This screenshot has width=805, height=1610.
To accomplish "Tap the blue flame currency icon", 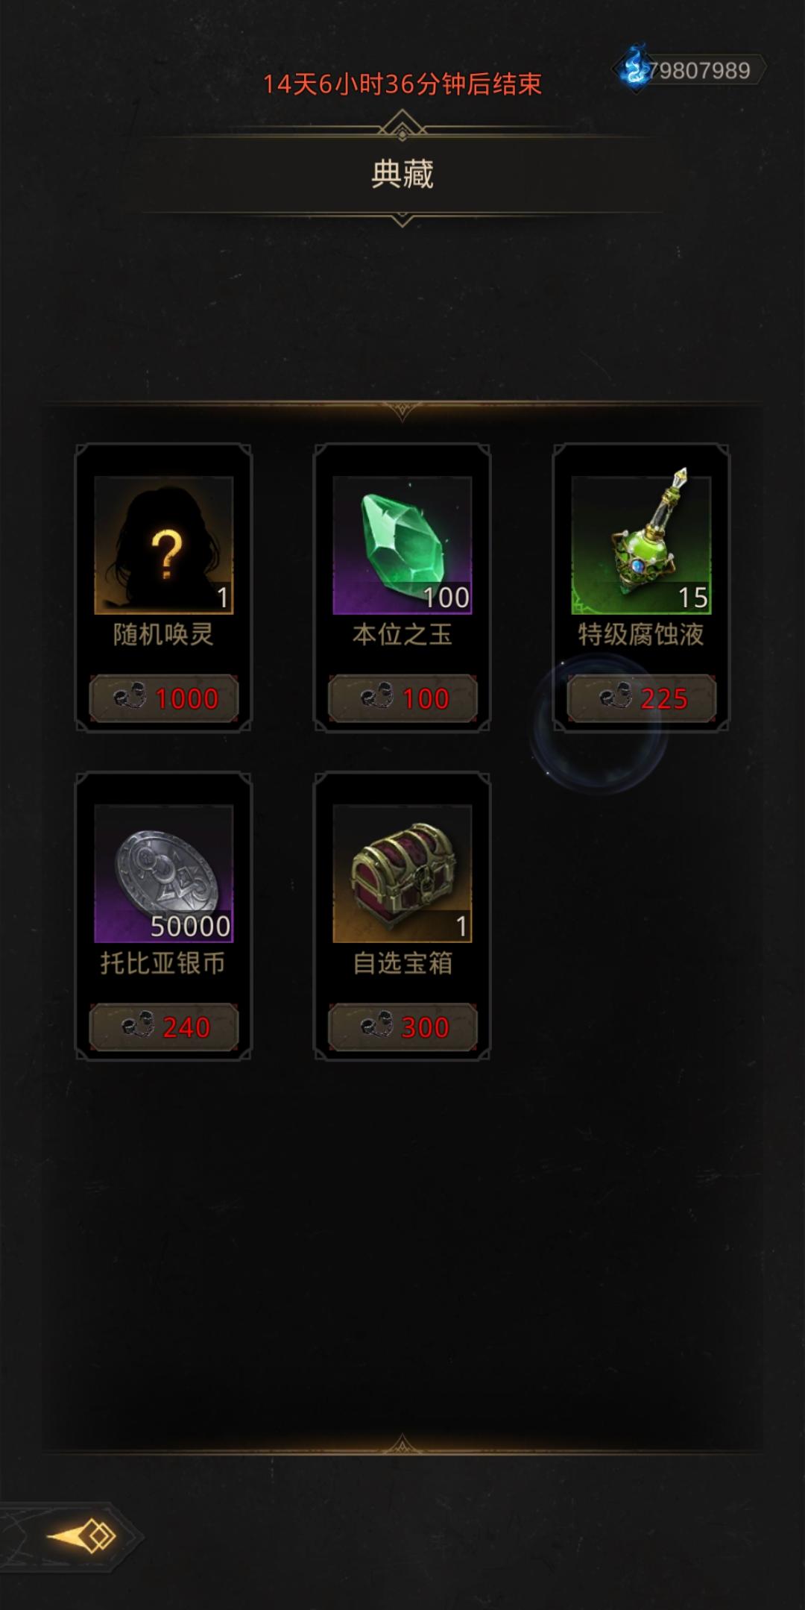I will coord(634,69).
